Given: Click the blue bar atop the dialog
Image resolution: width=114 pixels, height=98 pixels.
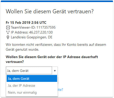Looking at the screenshot, I should click(57, 1).
